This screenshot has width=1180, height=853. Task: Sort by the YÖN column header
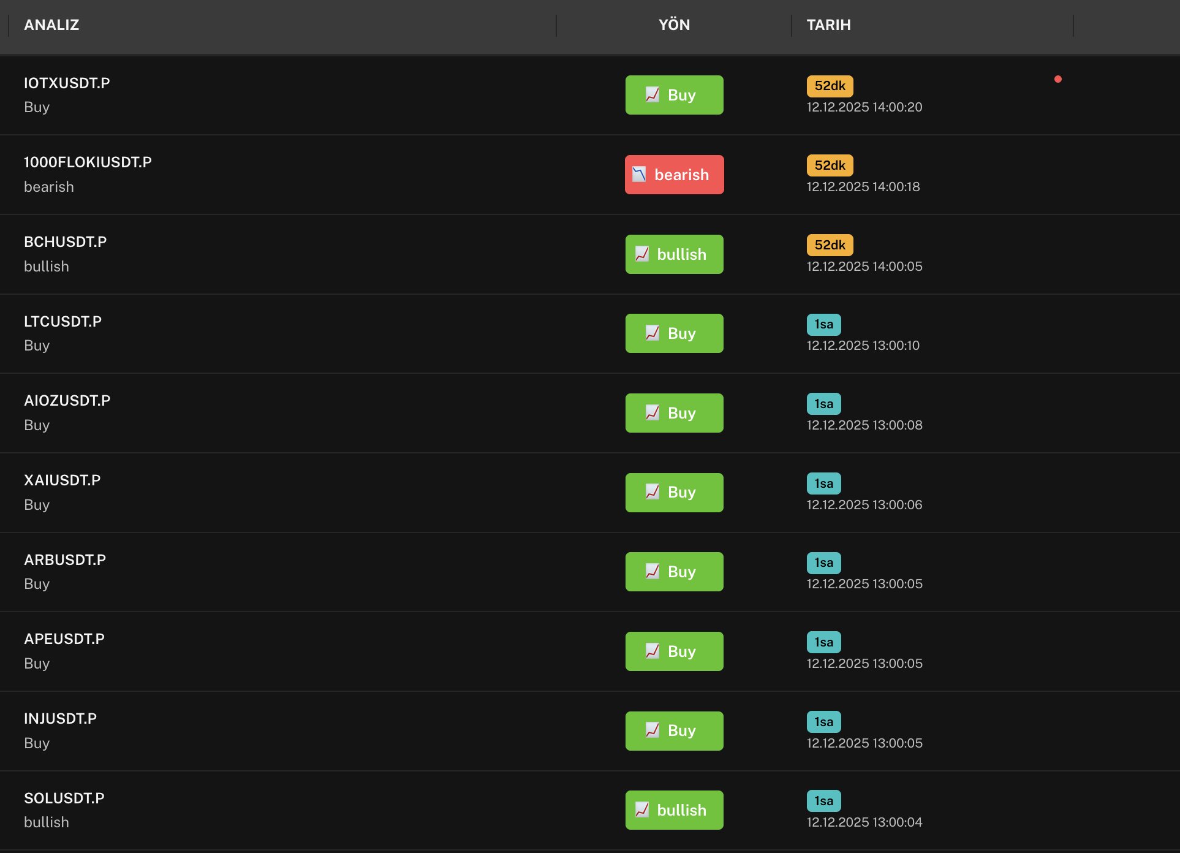674,25
